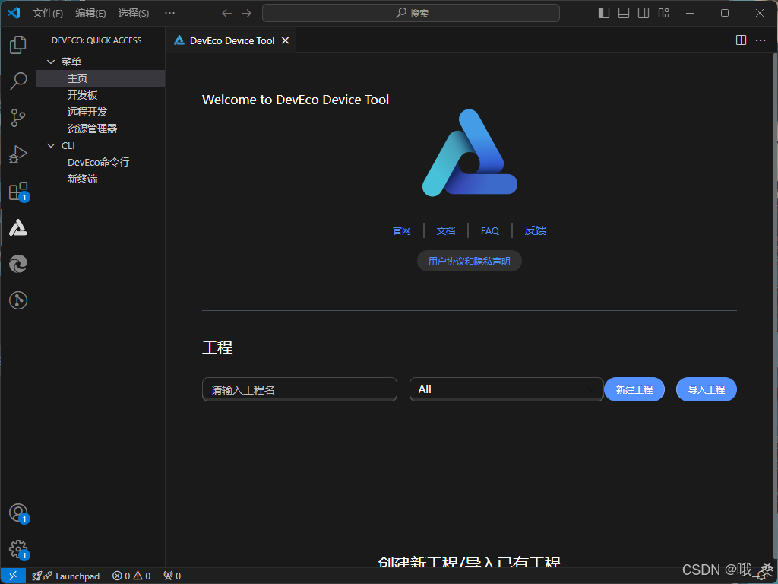778x584 pixels.
Task: Click the DEVECO: QUICK ACCESS panel title
Action: pos(96,41)
